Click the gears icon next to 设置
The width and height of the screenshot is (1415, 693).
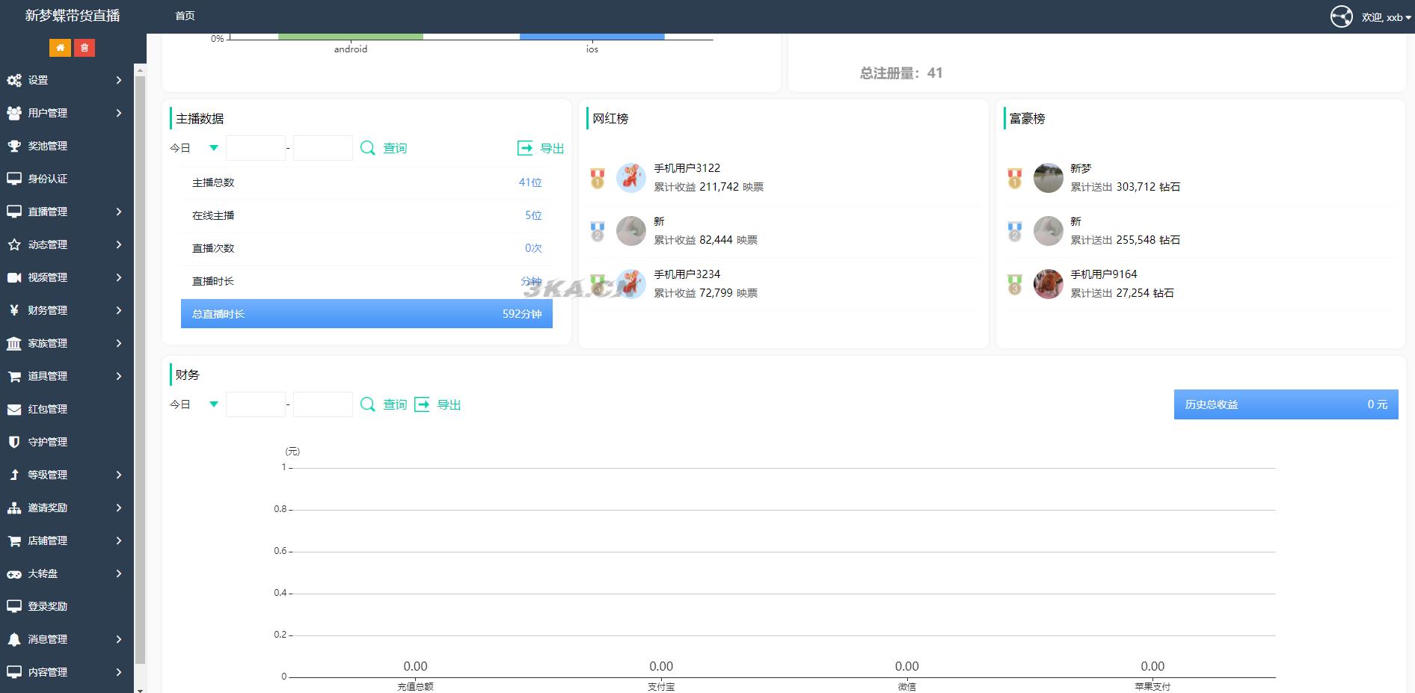(x=14, y=80)
